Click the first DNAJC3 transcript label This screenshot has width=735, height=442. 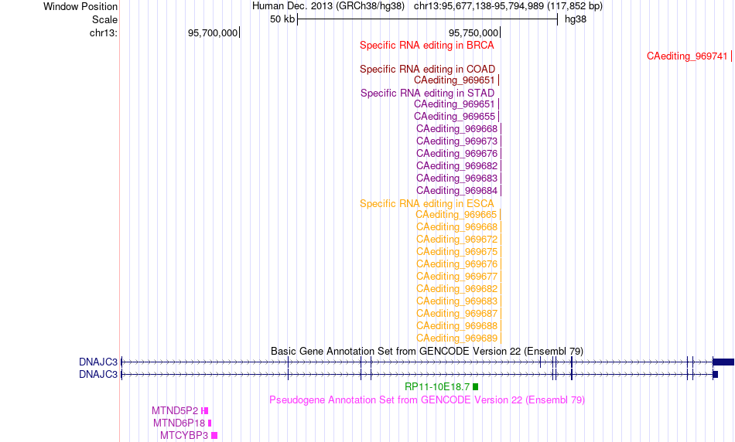pos(98,362)
